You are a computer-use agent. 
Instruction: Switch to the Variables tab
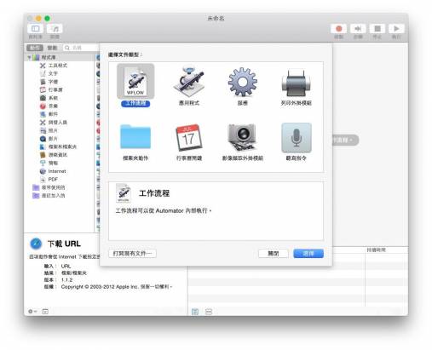click(52, 48)
